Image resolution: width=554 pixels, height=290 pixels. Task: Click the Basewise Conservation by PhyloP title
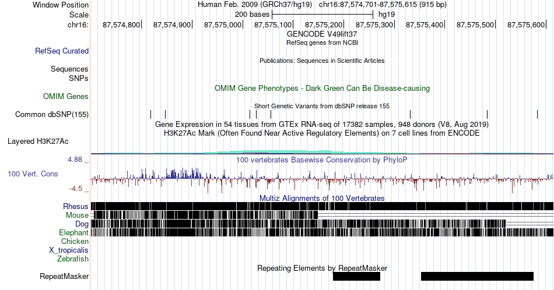(322, 160)
